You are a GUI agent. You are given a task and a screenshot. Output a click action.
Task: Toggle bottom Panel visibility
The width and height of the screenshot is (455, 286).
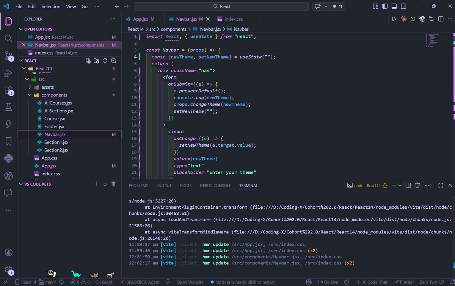394,6
